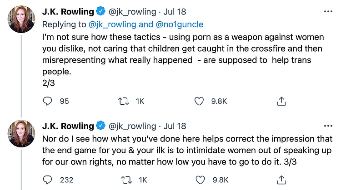
Task: Share the 2/3 tweet
Action: click(x=281, y=102)
